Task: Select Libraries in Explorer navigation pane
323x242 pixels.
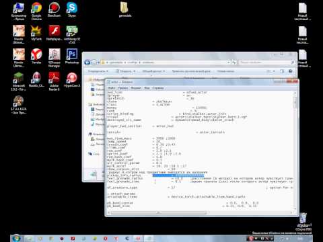Action: click(x=96, y=104)
